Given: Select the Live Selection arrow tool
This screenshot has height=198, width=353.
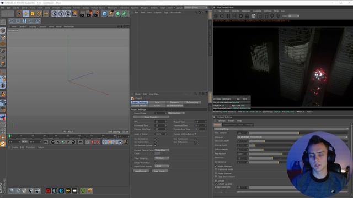Looking at the screenshot, I should 19,14.
